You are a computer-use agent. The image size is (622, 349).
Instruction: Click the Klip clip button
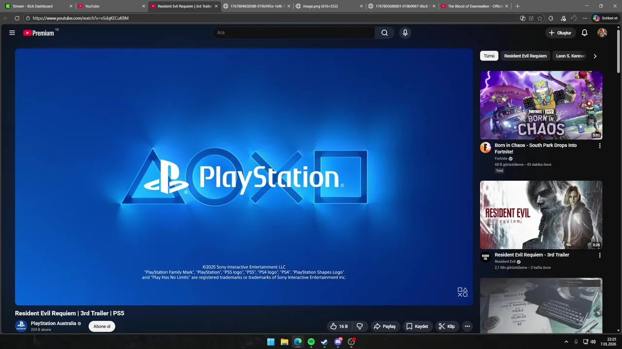tap(447, 326)
